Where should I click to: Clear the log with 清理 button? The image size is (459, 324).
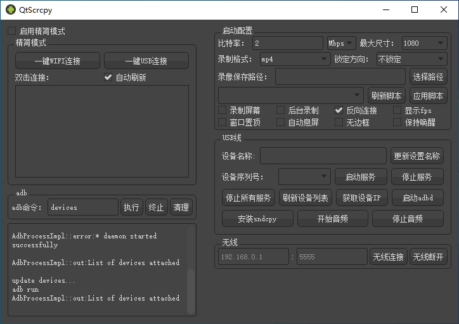click(181, 207)
